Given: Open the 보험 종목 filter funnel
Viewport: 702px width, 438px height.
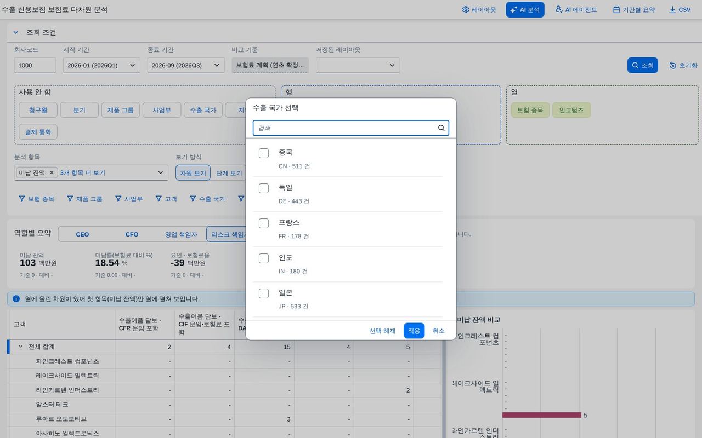Looking at the screenshot, I should (36, 199).
